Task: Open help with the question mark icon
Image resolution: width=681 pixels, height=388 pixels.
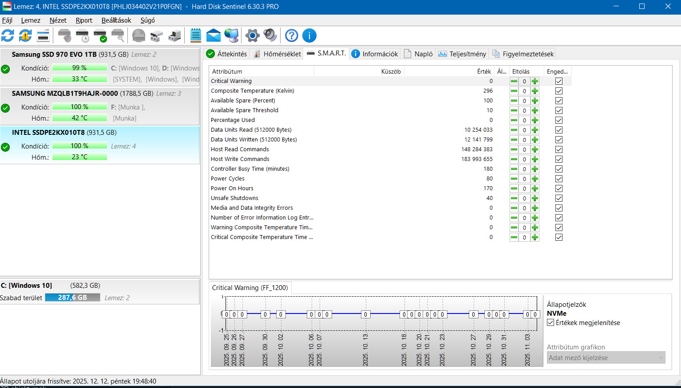Action: click(x=292, y=35)
